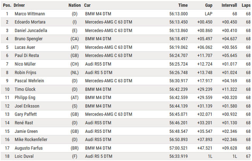Click the Nation column header

[x=74, y=5]
